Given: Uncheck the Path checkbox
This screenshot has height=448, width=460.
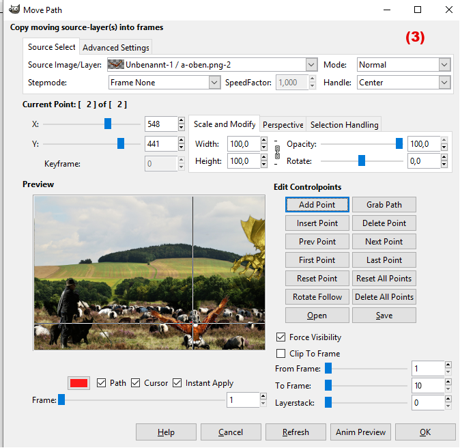Looking at the screenshot, I should 101,383.
